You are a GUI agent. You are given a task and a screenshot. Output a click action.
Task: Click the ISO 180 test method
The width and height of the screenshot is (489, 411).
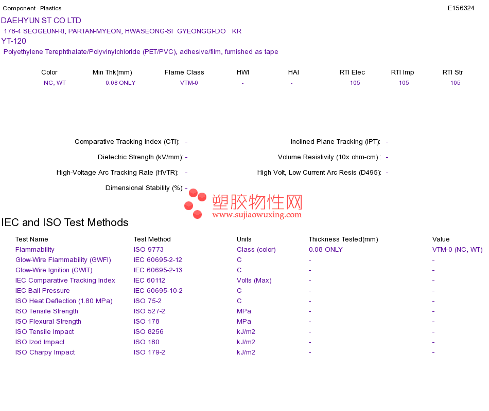(146, 342)
